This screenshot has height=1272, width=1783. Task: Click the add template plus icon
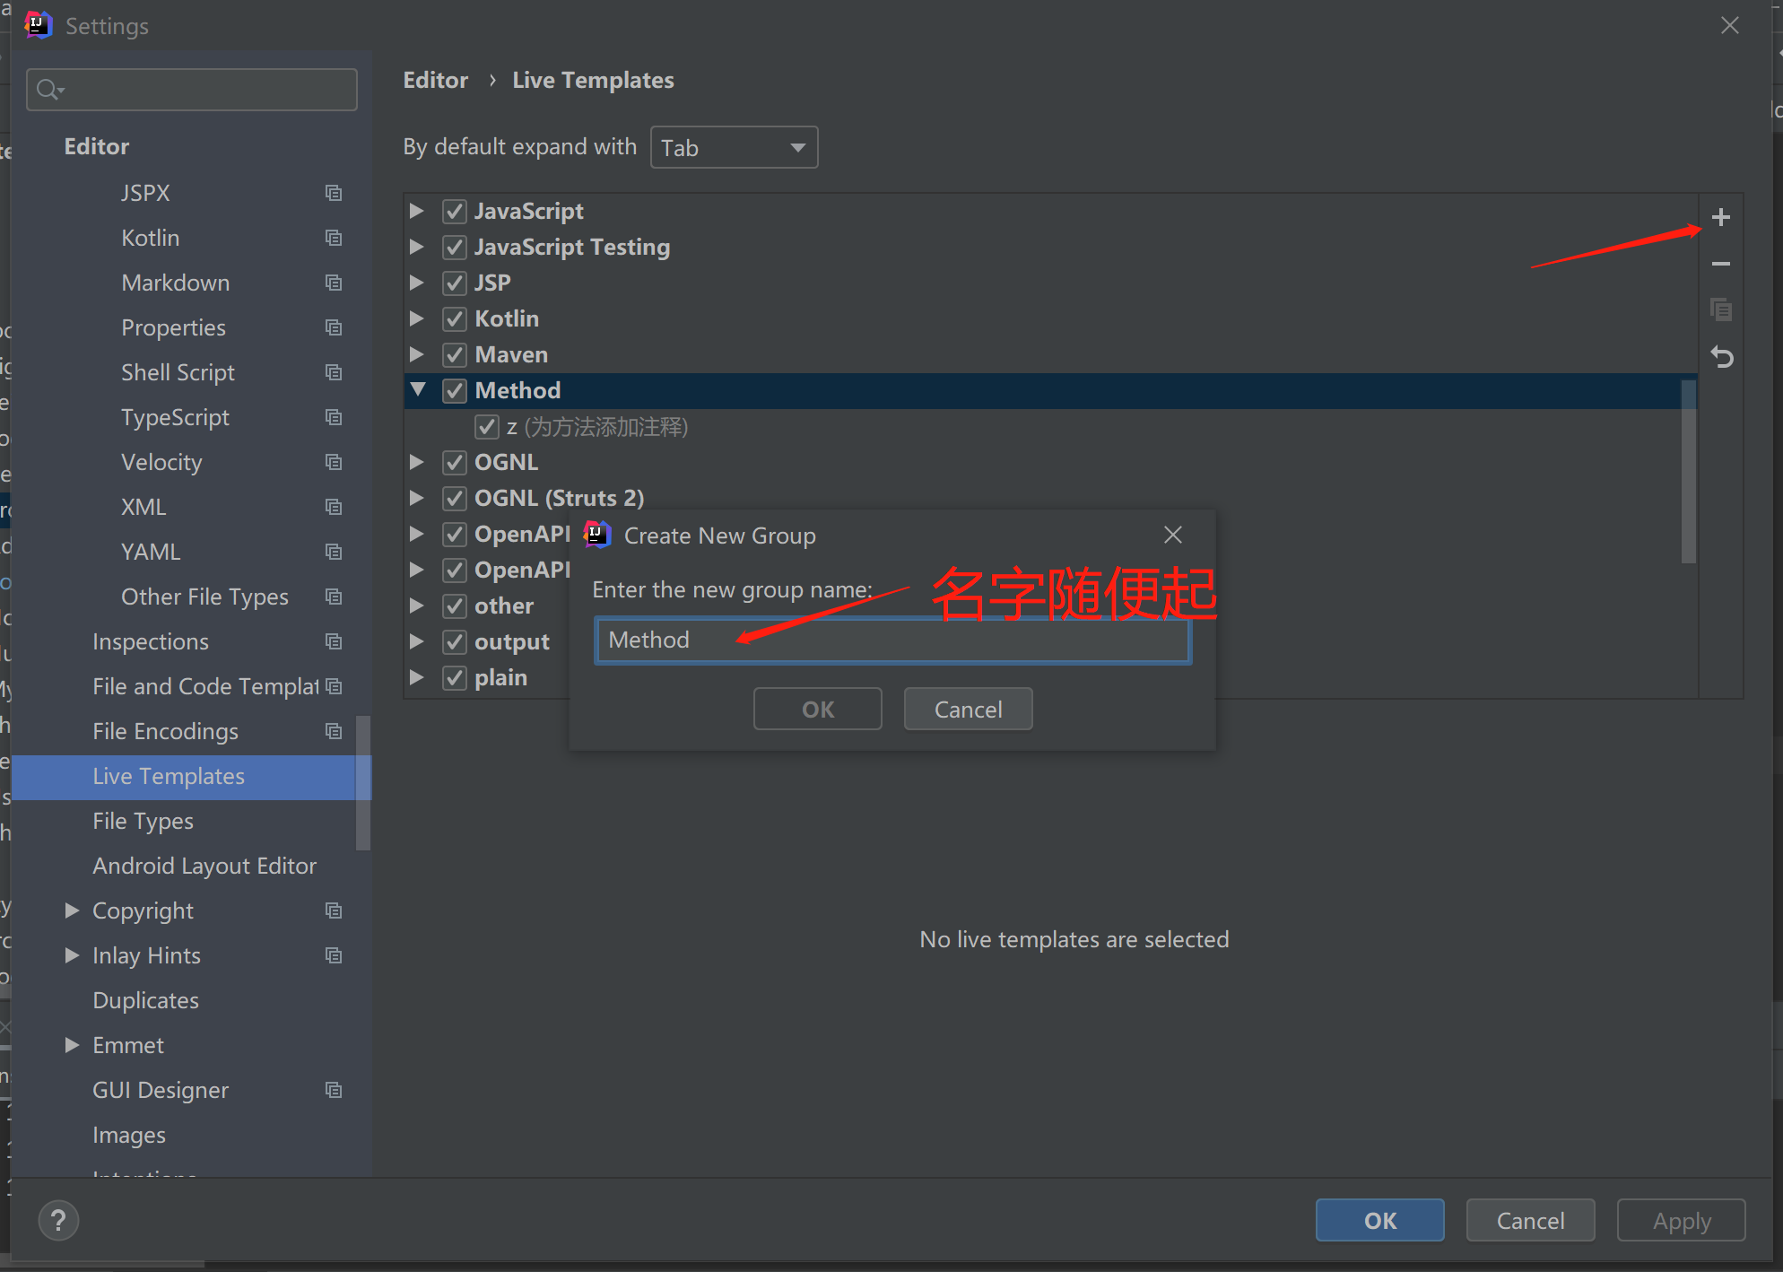coord(1720,217)
